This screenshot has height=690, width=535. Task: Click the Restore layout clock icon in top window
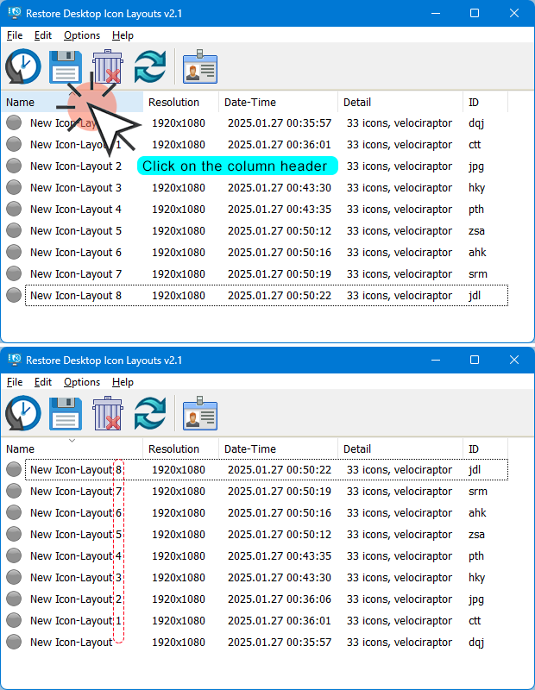tap(23, 67)
